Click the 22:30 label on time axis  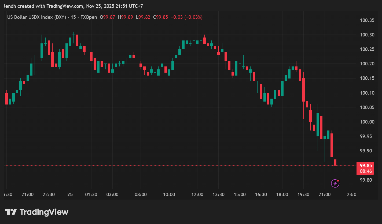coord(49,195)
